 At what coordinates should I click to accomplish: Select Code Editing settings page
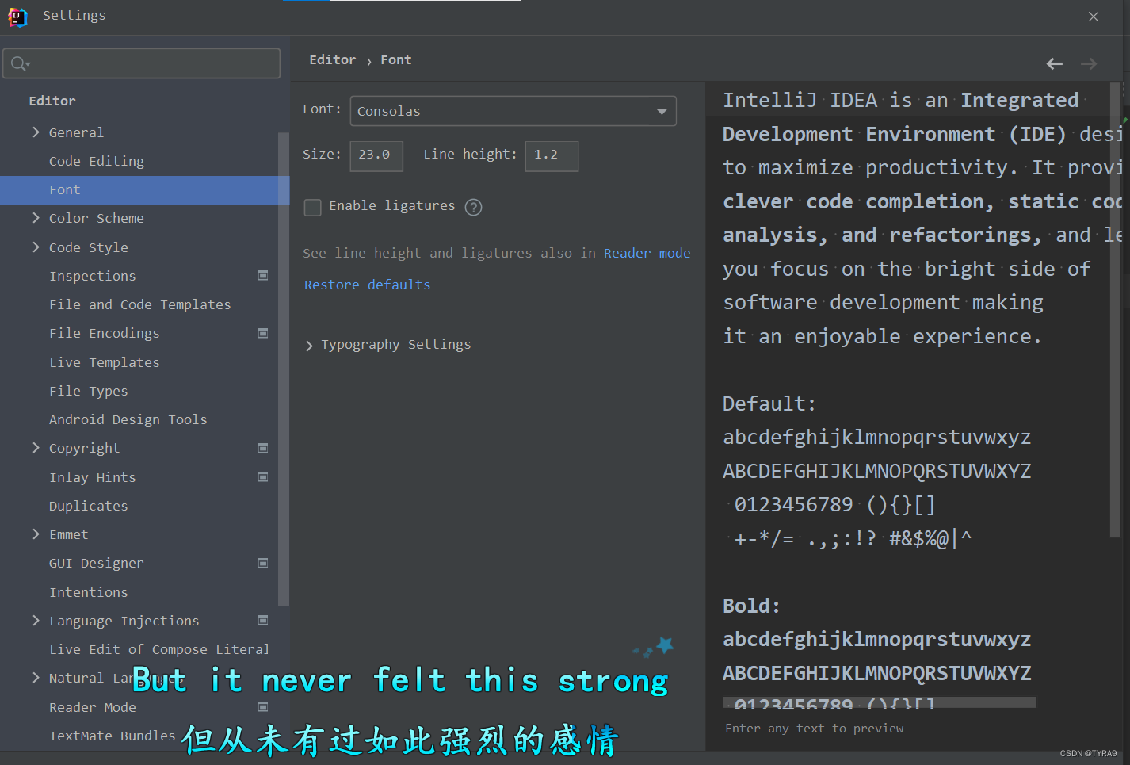click(x=97, y=161)
